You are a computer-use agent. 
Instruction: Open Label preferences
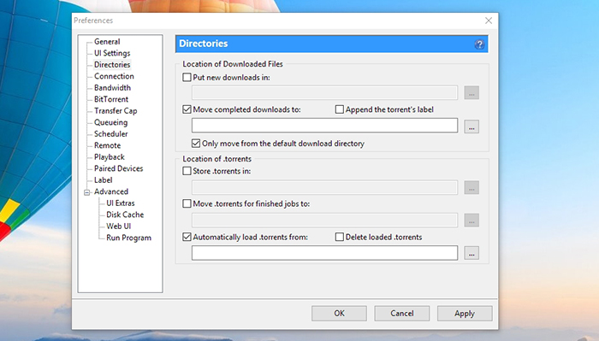(104, 180)
